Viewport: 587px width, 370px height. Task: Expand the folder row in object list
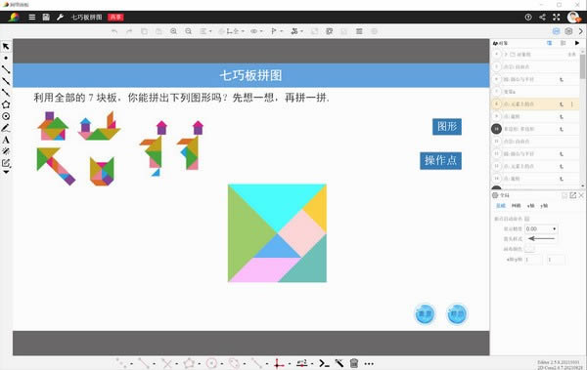coord(506,55)
